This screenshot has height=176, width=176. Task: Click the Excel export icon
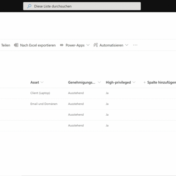tap(16, 45)
